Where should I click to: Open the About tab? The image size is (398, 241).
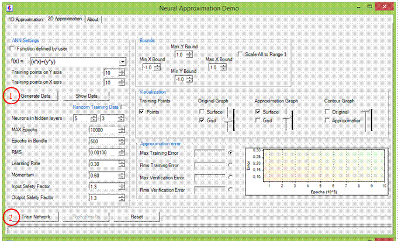tap(93, 19)
